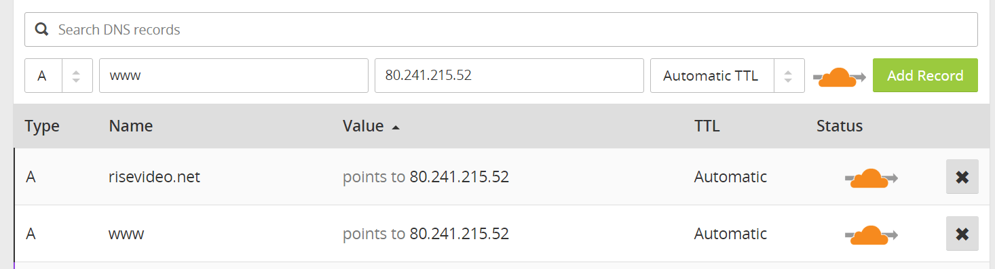Delete the www A record
The image size is (995, 269).
[x=962, y=234]
